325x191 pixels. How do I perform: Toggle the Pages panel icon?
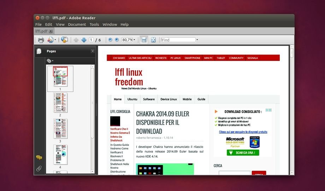tap(39, 51)
